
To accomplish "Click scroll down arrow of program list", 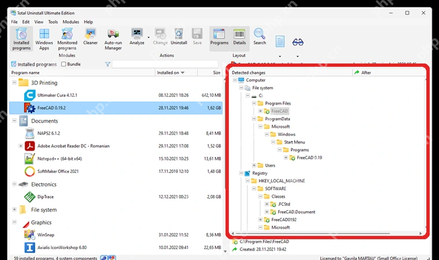I will pyautogui.click(x=225, y=251).
